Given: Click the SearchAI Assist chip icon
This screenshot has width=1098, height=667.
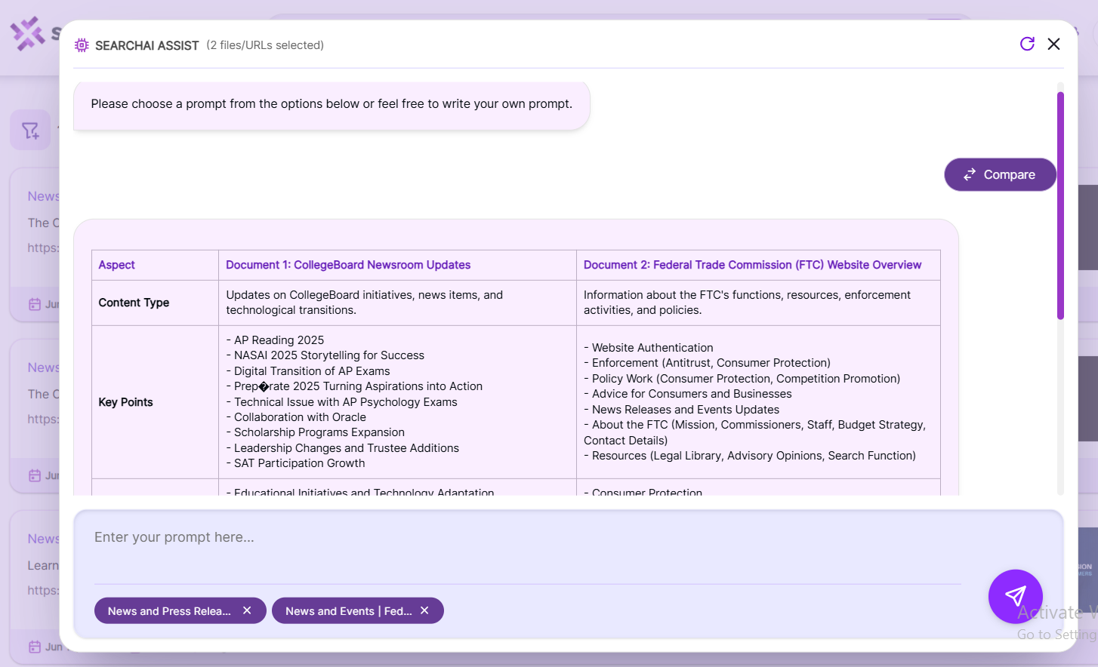Looking at the screenshot, I should 82,45.
